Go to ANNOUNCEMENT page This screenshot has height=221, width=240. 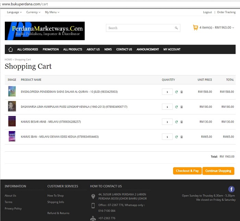[148, 49]
